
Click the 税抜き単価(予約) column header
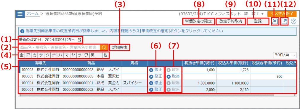tap(267, 63)
